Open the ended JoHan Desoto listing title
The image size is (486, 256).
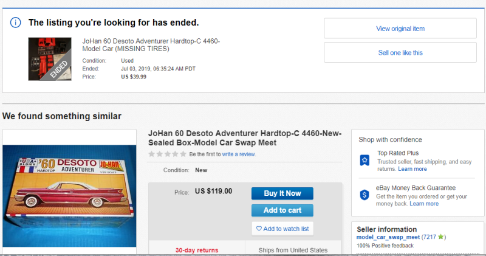151,45
